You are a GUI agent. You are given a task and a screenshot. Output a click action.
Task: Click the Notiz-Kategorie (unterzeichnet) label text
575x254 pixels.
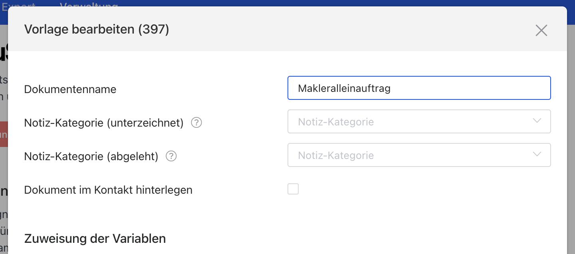pos(104,123)
